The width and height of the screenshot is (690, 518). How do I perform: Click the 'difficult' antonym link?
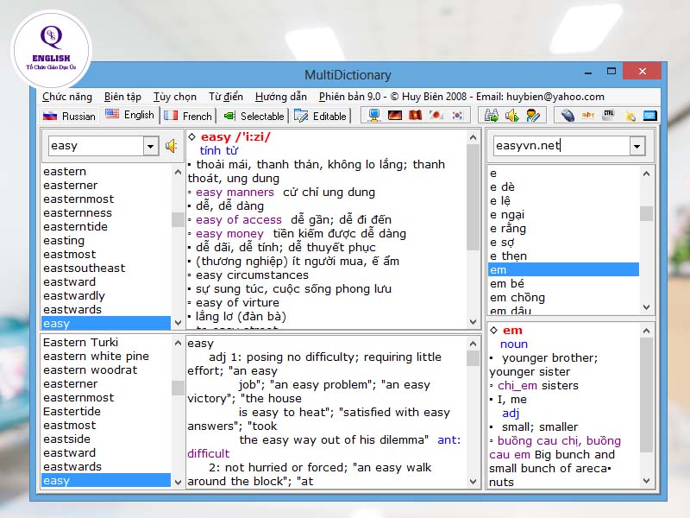[x=208, y=453]
